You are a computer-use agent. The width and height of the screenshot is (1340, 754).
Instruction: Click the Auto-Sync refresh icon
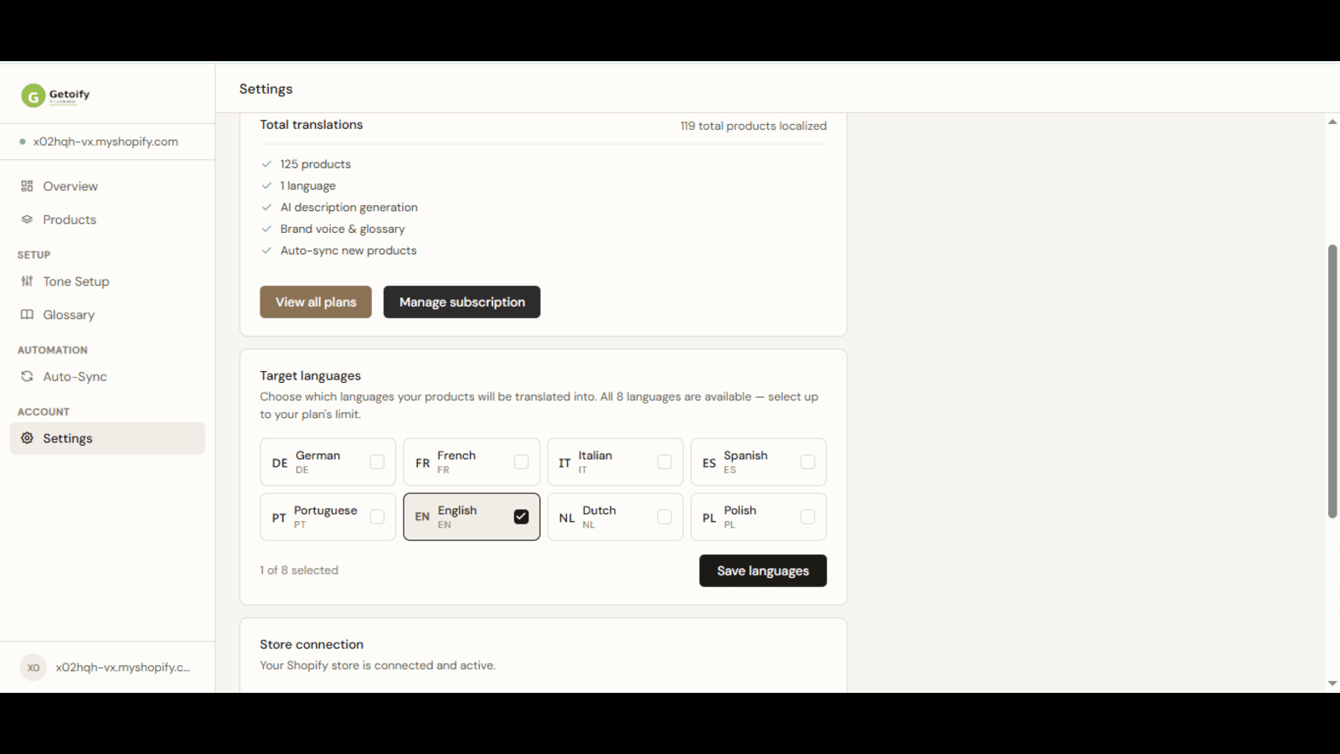27,377
